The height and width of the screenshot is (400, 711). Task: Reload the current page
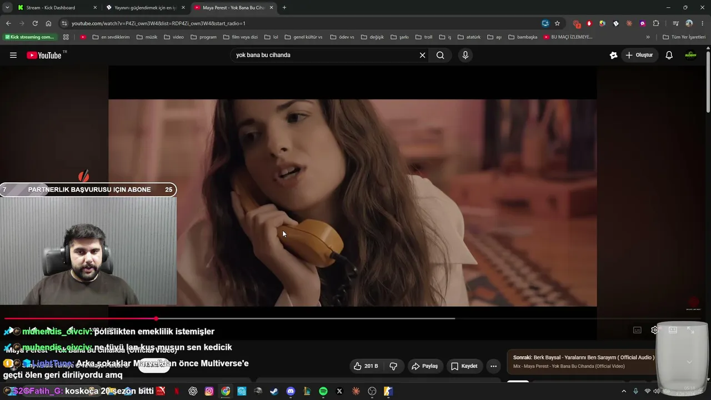[x=35, y=23]
